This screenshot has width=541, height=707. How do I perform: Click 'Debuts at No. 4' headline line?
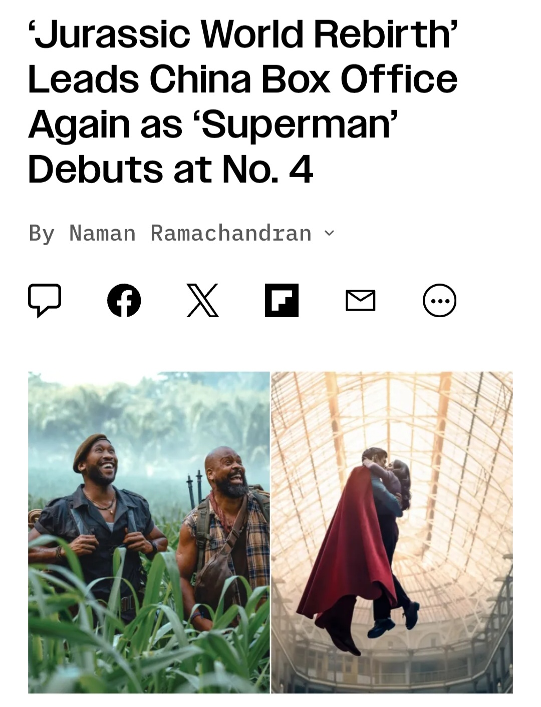(x=171, y=169)
